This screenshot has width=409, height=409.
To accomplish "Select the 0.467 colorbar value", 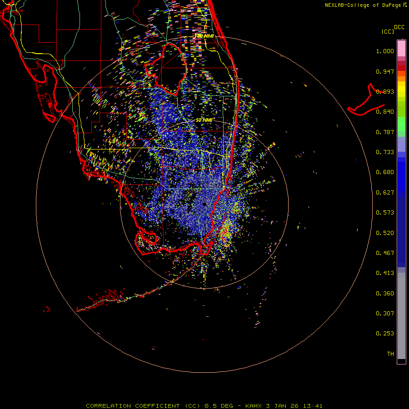I will pyautogui.click(x=385, y=253).
